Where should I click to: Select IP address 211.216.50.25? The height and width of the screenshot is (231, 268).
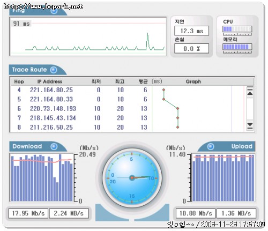(51, 127)
